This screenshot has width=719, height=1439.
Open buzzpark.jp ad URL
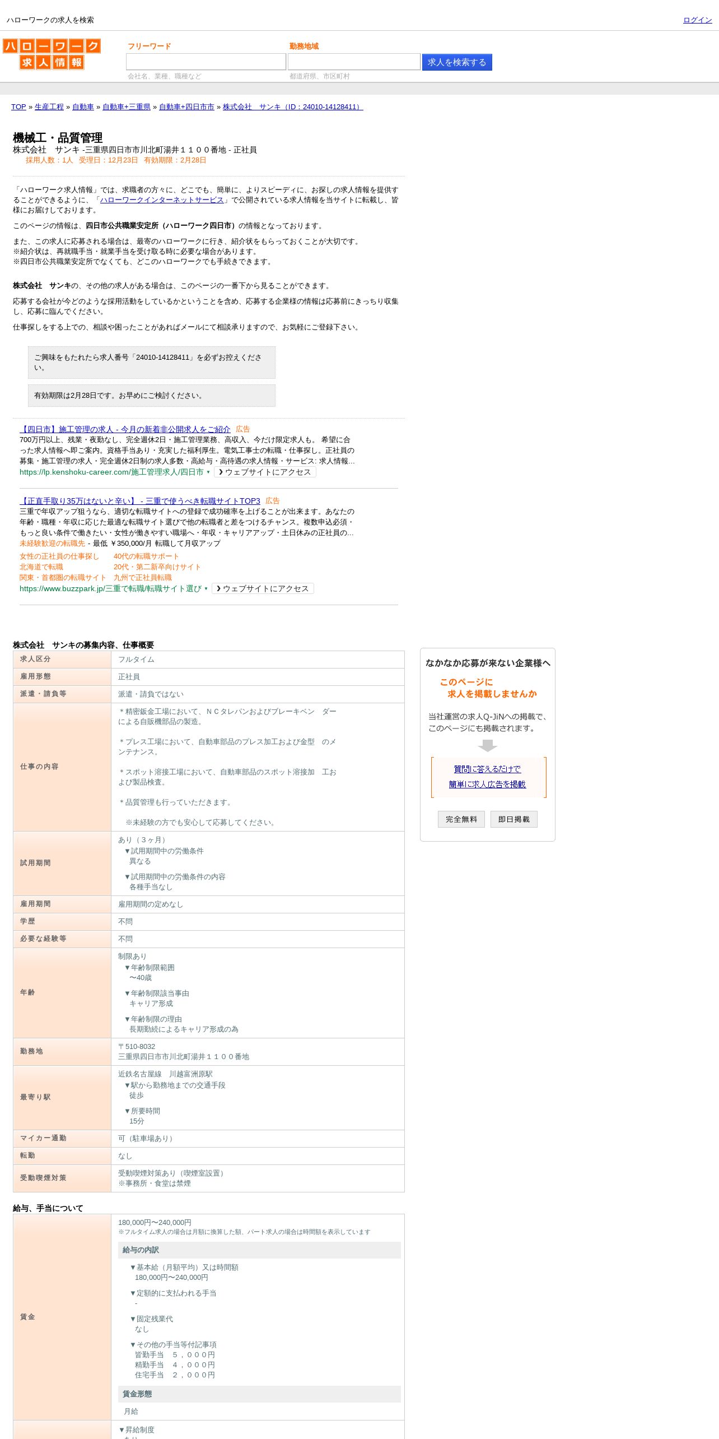point(110,589)
